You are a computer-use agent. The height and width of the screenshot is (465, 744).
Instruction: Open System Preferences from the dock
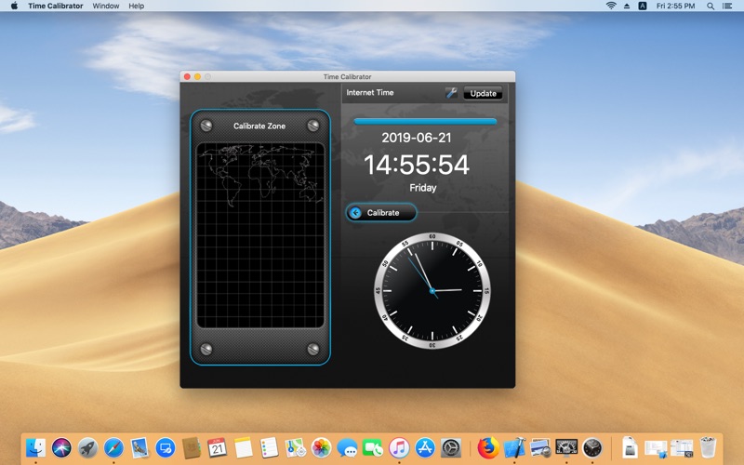tap(451, 447)
